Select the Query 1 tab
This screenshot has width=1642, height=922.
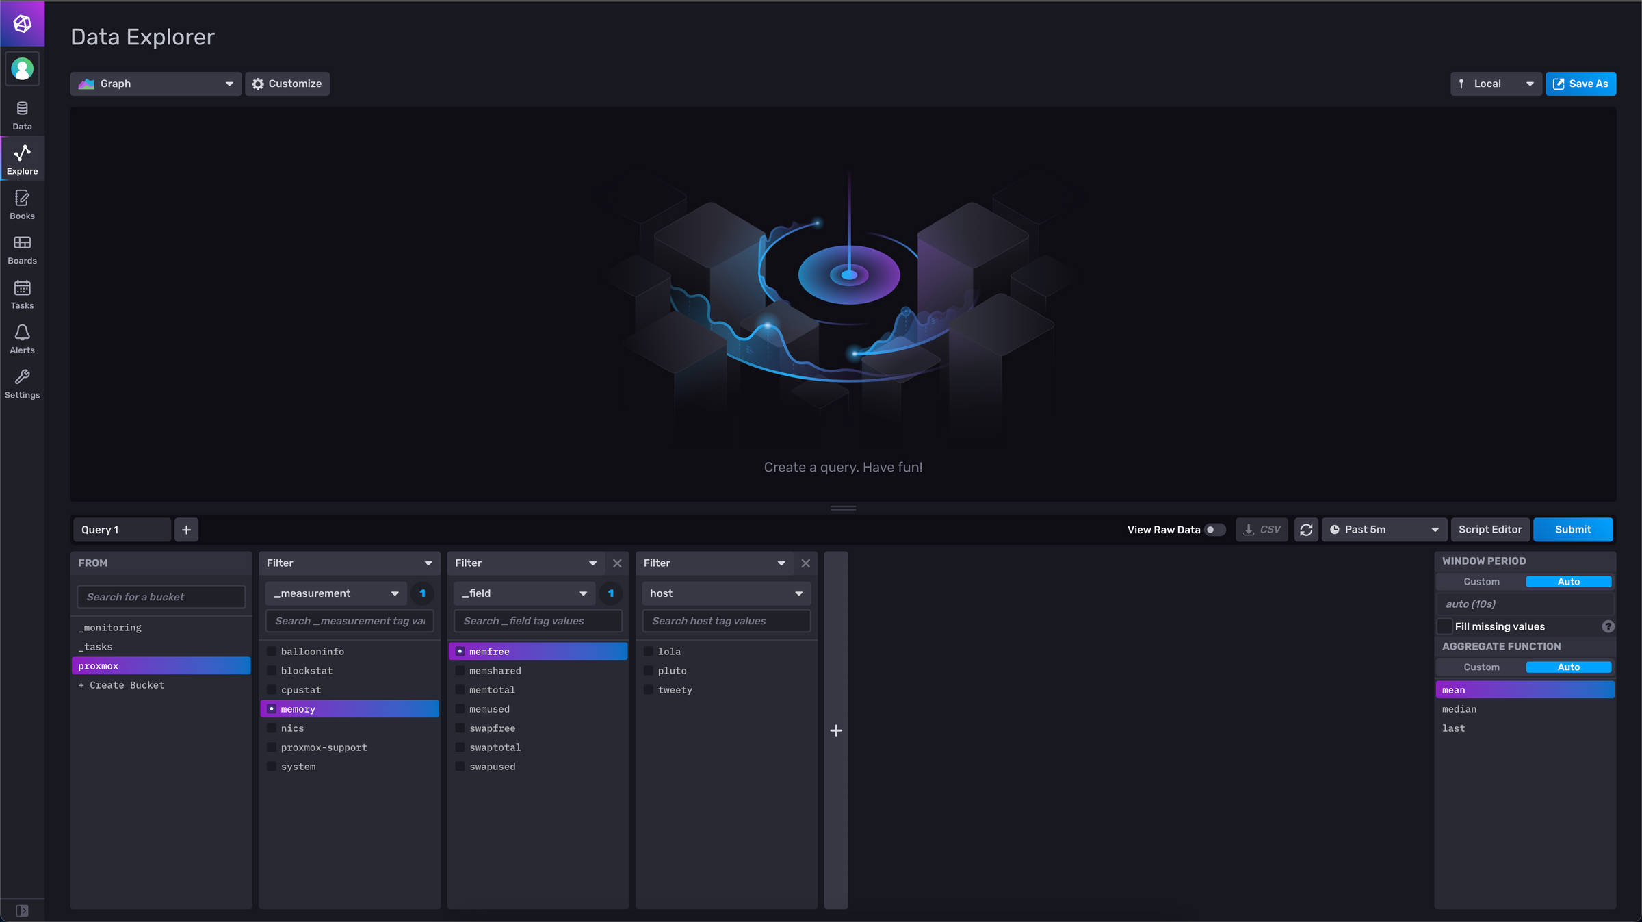coord(122,530)
